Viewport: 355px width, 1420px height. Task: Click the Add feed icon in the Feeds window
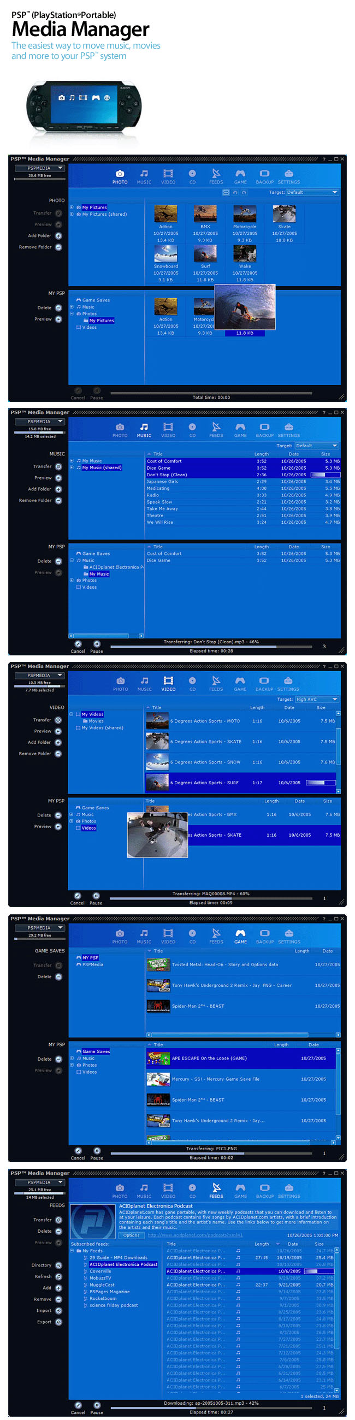[58, 1288]
